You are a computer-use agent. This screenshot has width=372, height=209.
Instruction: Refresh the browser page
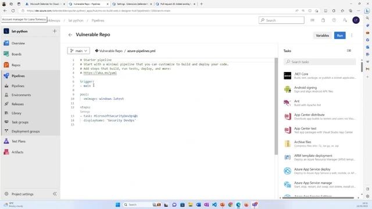click(x=13, y=11)
